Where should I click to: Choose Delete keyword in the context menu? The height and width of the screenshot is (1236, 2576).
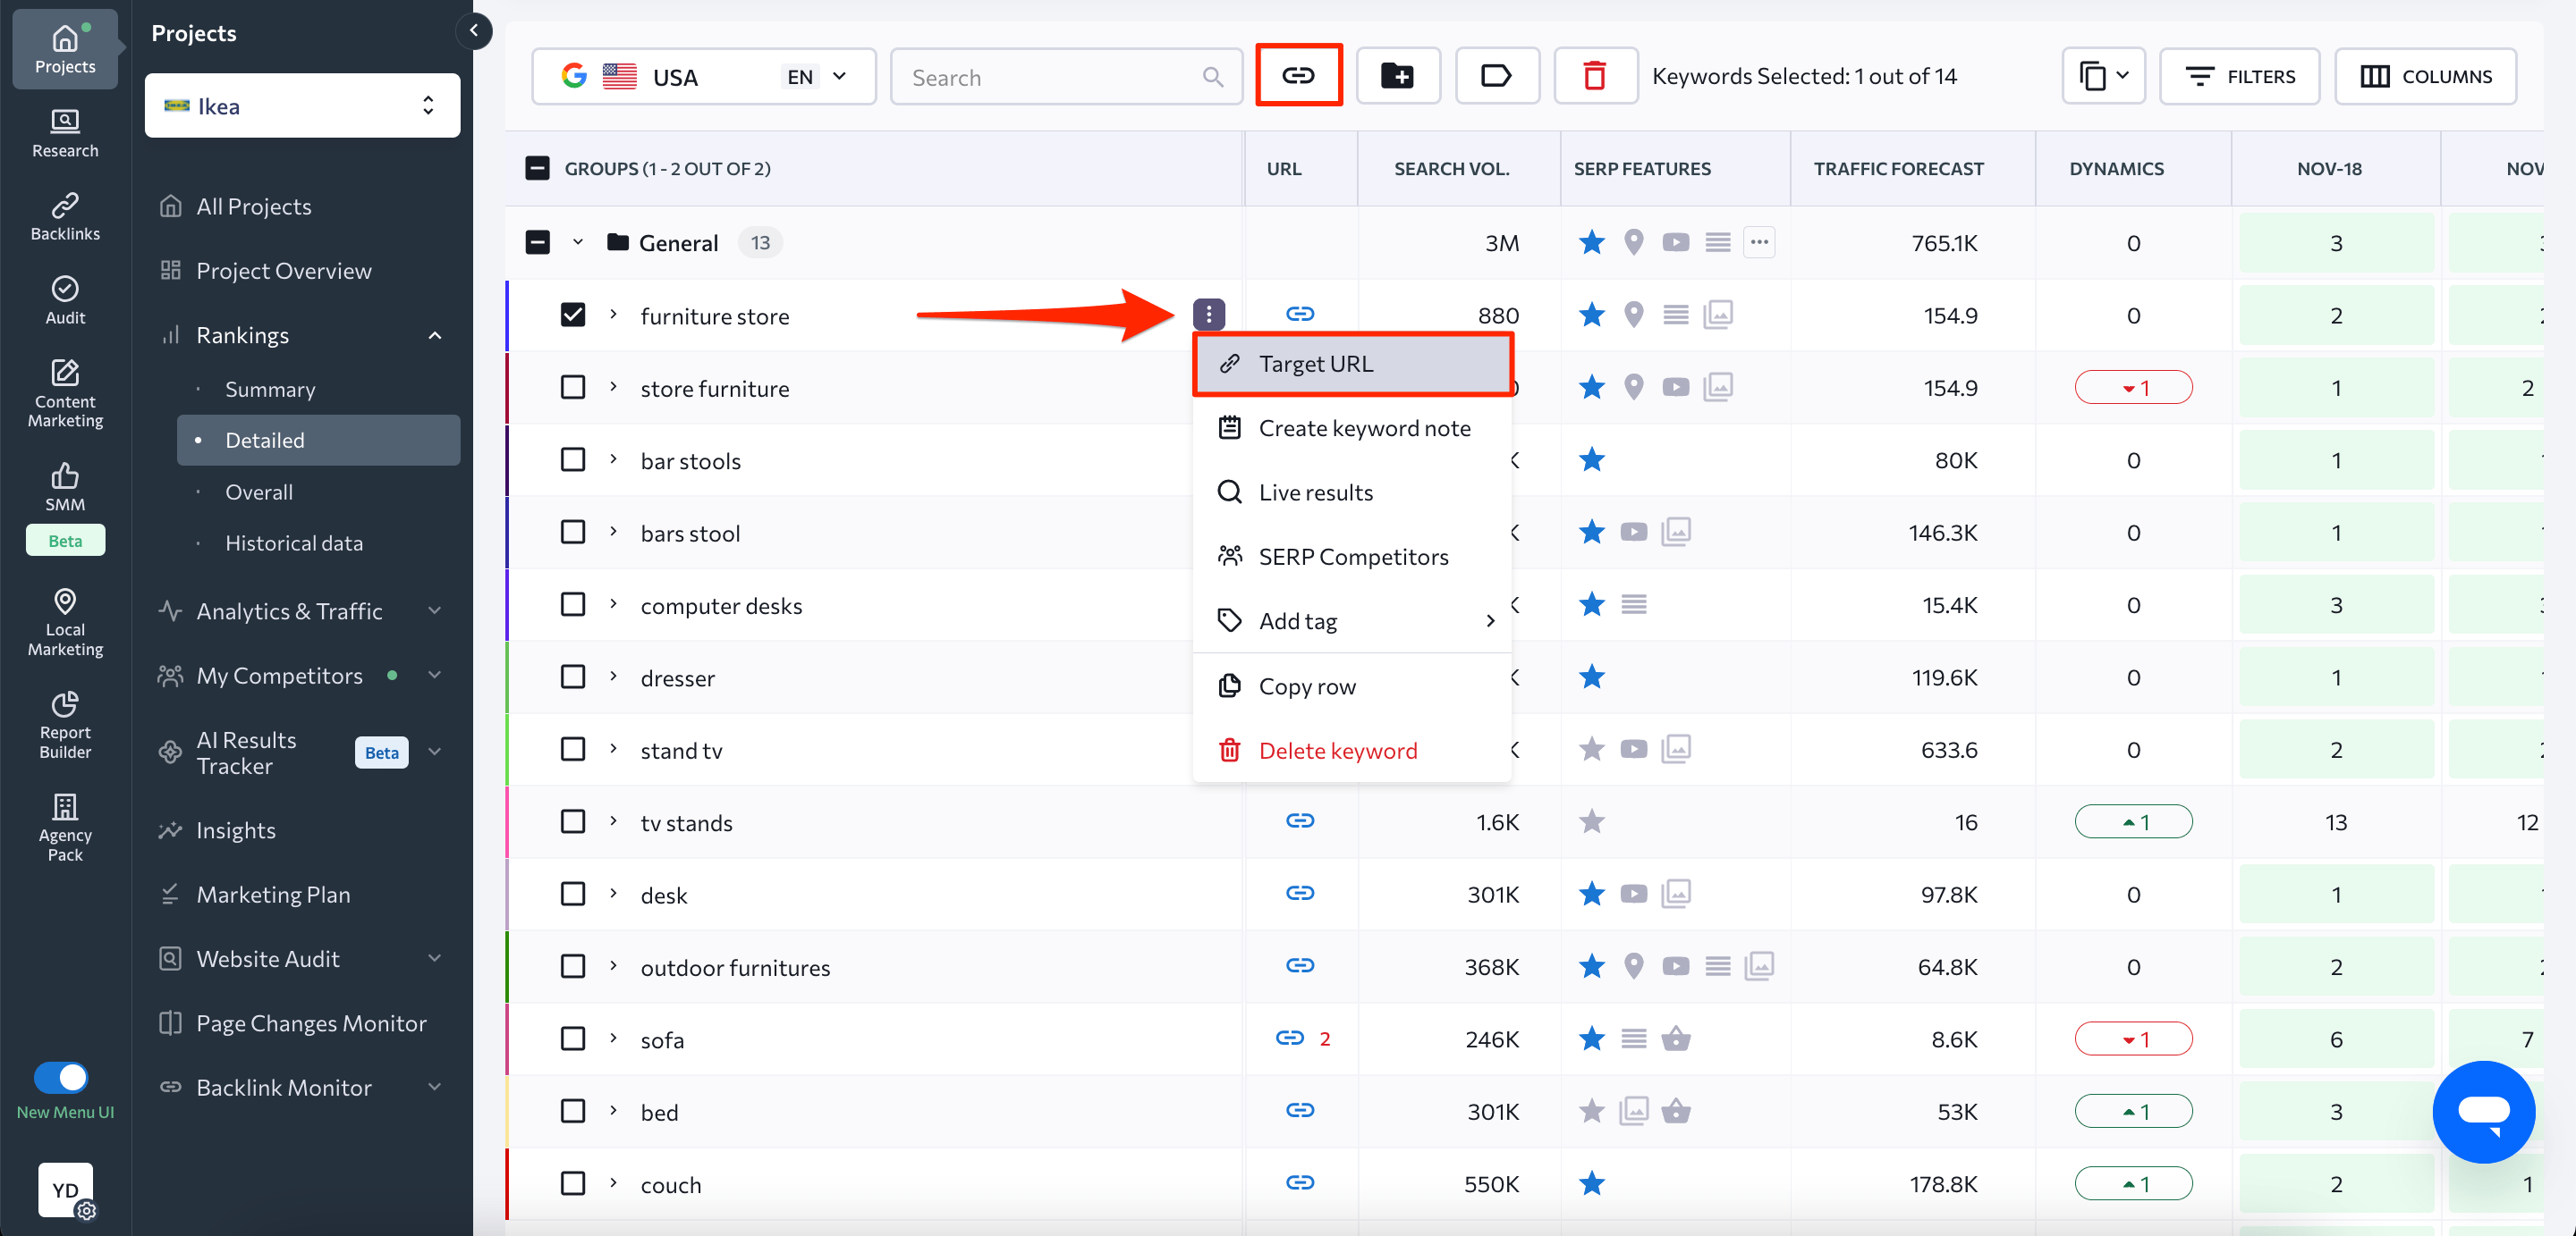coord(1338,750)
